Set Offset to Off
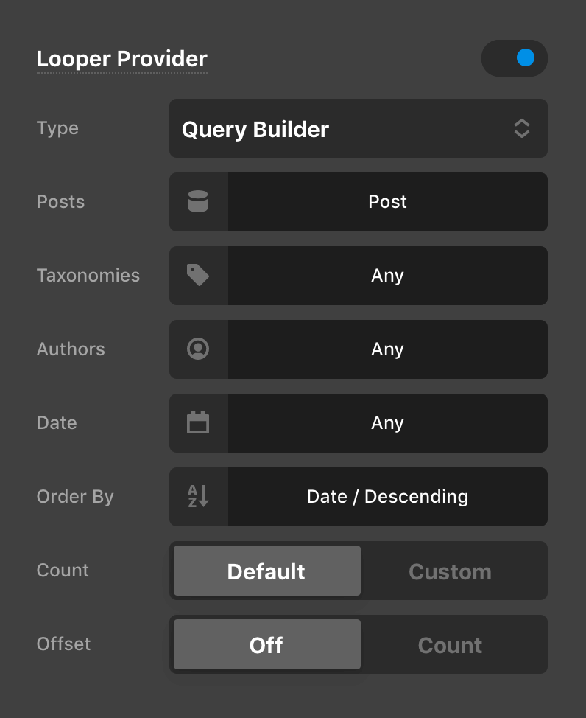586x718 pixels. 266,645
